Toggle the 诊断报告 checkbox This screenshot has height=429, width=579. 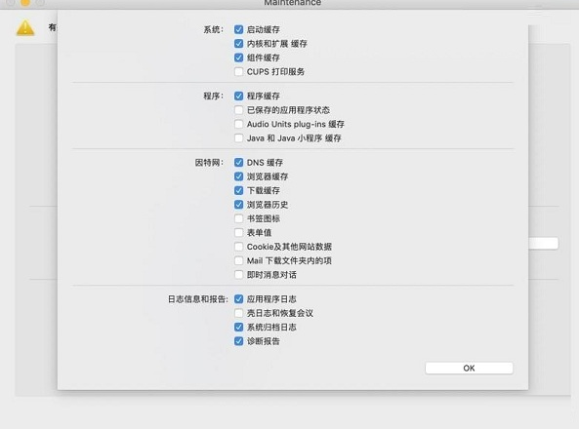[238, 341]
